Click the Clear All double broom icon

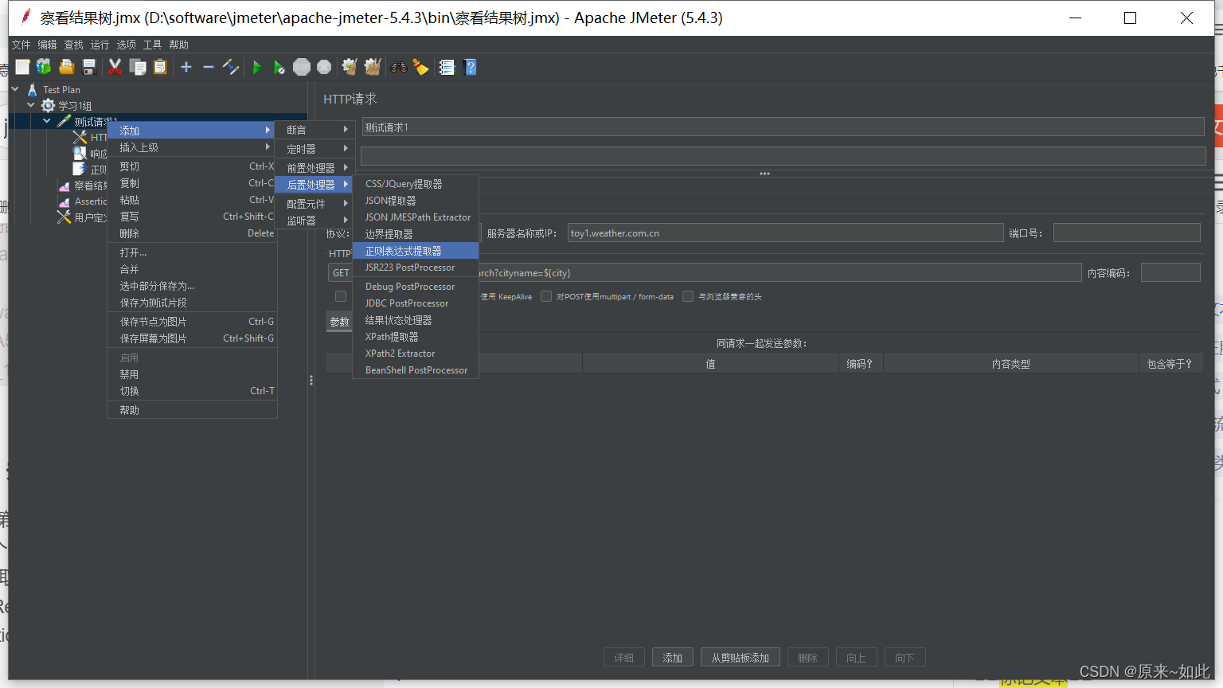pyautogui.click(x=373, y=68)
